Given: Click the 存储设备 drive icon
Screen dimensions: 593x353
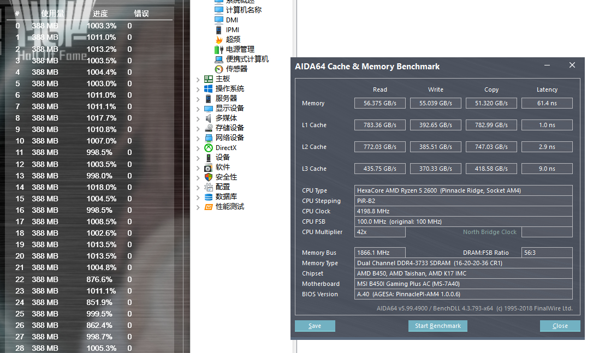Looking at the screenshot, I should pyautogui.click(x=209, y=128).
